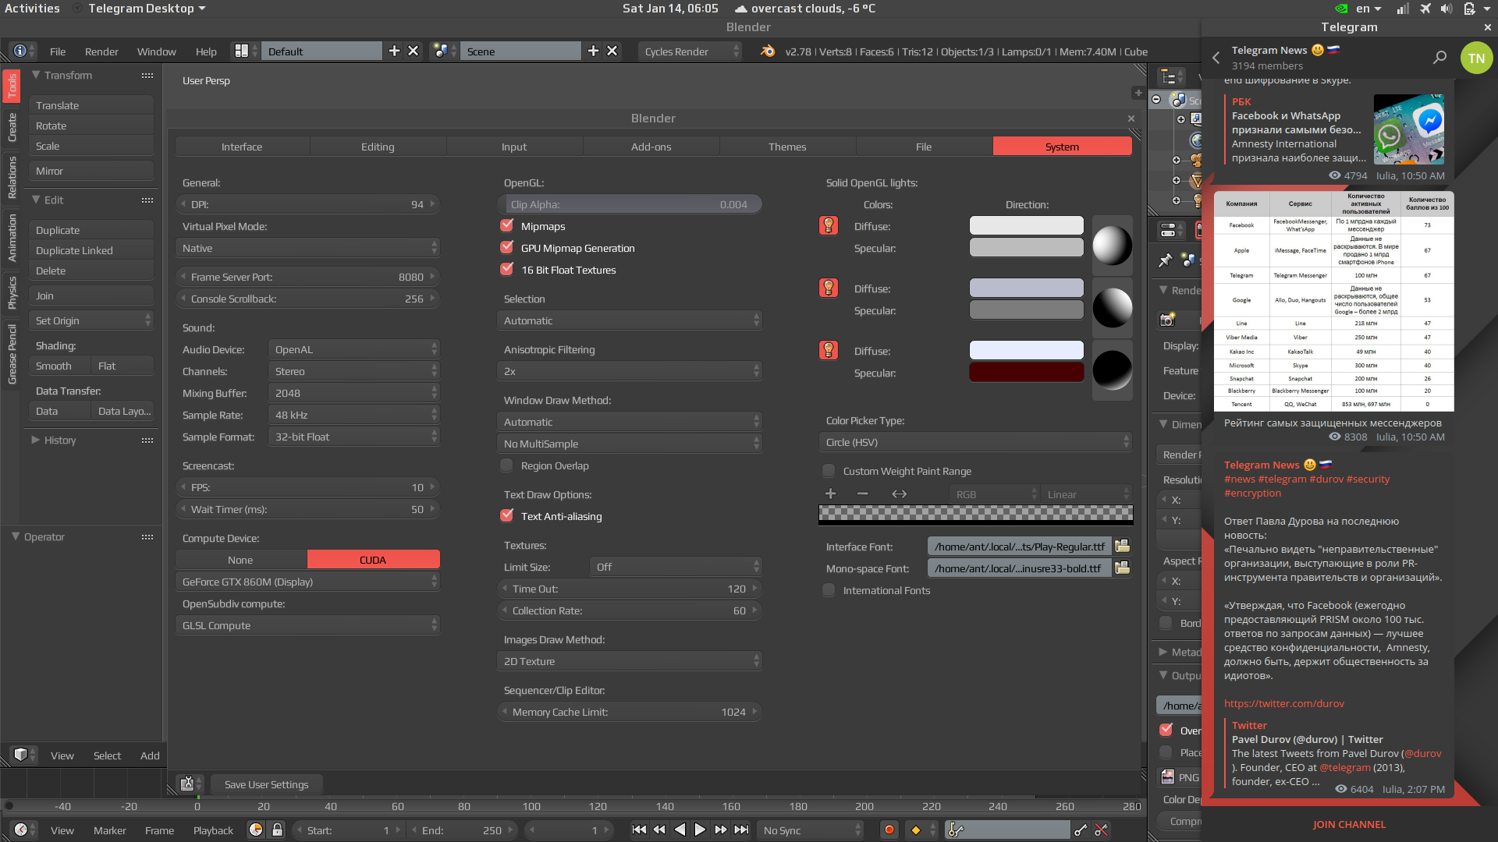Browse for Mono-space Font file

click(x=1122, y=568)
